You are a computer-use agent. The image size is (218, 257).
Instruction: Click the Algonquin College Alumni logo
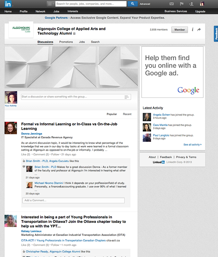21,29
